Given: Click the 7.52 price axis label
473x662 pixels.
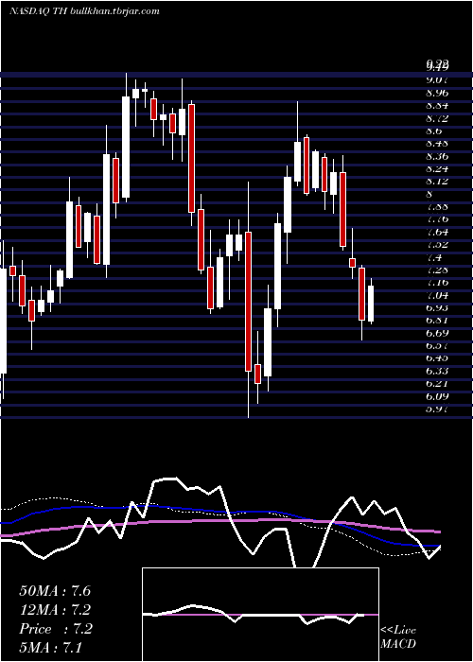Looking at the screenshot, I should [437, 244].
